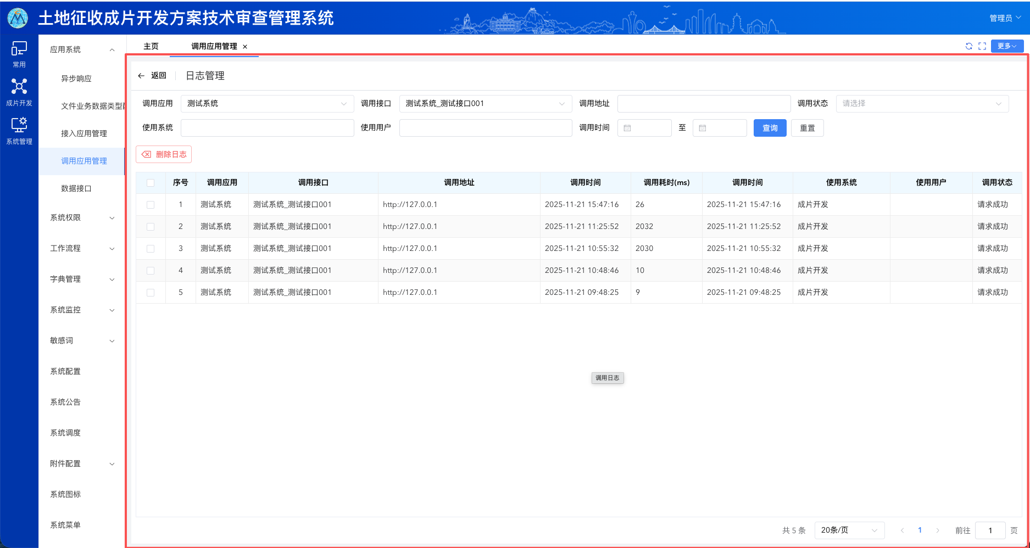Open the 管理员 user menu
Image resolution: width=1030 pixels, height=548 pixels.
point(1005,18)
